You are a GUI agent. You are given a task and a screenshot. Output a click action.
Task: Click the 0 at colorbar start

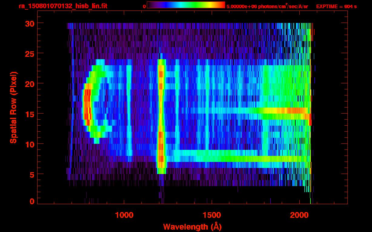point(144,6)
